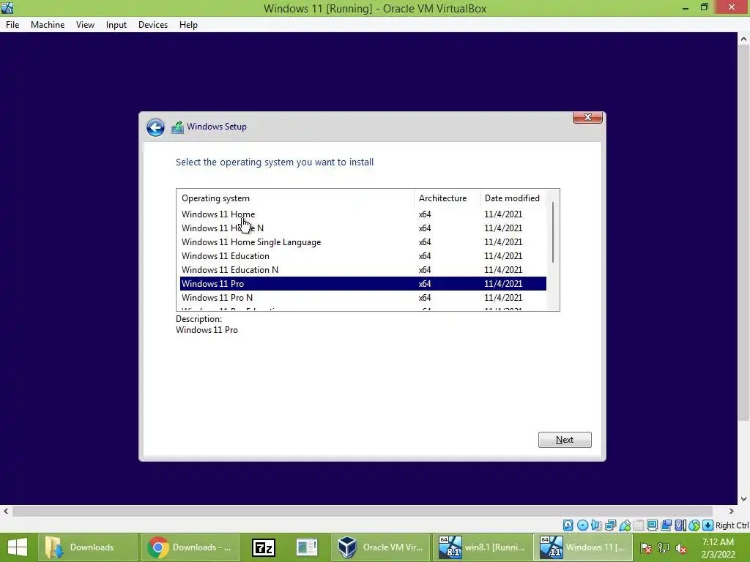This screenshot has height=562, width=750.
Task: Select Windows 11 Home Single Language
Action: point(363,241)
